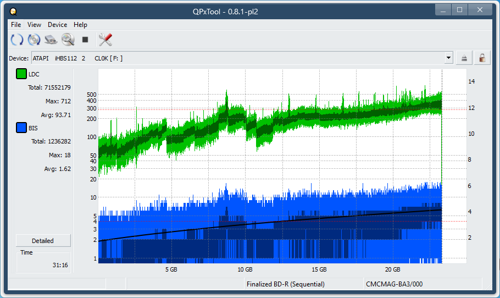Maximize the QPxTool window
The height and width of the screenshot is (298, 500).
tap(459, 10)
